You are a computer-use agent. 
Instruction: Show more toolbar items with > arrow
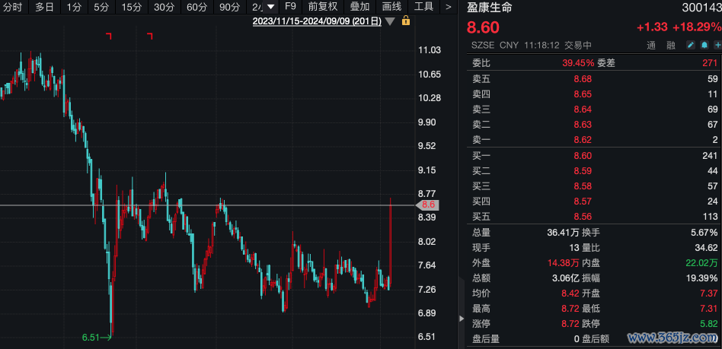point(449,7)
